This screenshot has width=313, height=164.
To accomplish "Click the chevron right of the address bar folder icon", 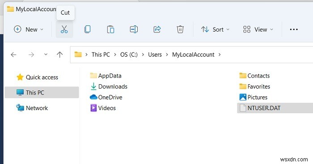I will pyautogui.click(x=86, y=54).
